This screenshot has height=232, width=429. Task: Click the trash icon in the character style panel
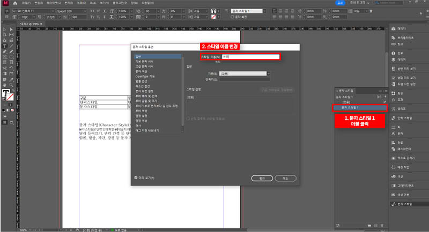(x=382, y=226)
